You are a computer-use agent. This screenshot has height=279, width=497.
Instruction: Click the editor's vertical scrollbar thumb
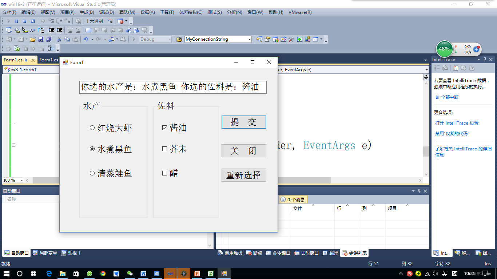click(426, 151)
